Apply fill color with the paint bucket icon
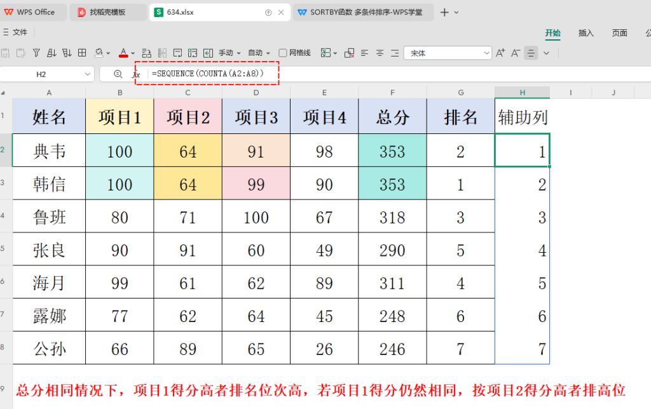This screenshot has width=651, height=409. click(99, 53)
